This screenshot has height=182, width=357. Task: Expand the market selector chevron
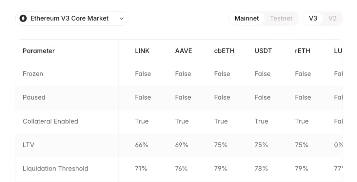click(121, 19)
